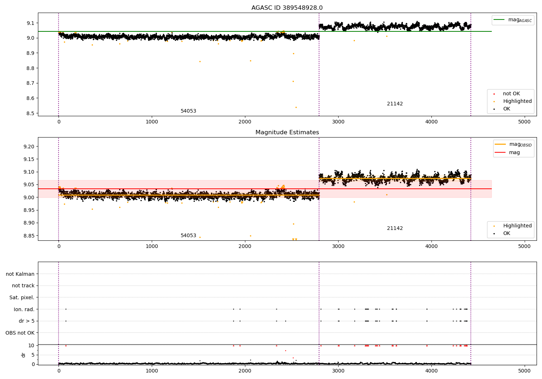This screenshot has width=542, height=379.
Task: Click obsid label 21142 in the top plot
Action: [395, 104]
